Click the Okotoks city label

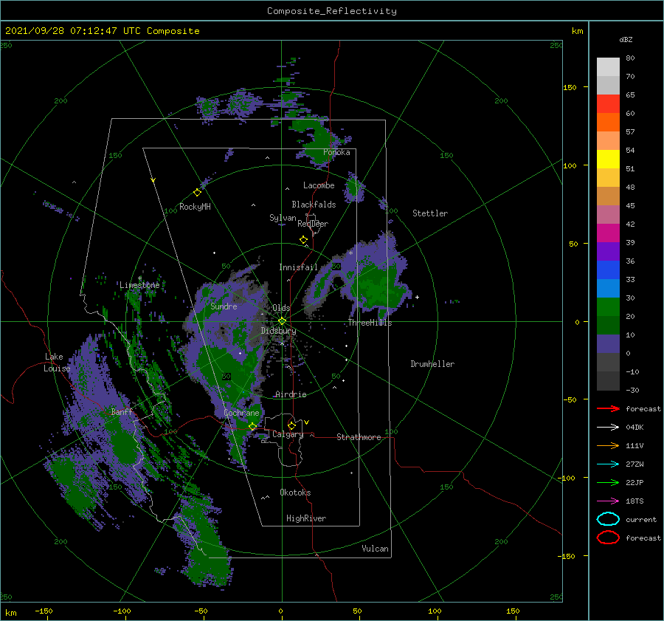[295, 493]
